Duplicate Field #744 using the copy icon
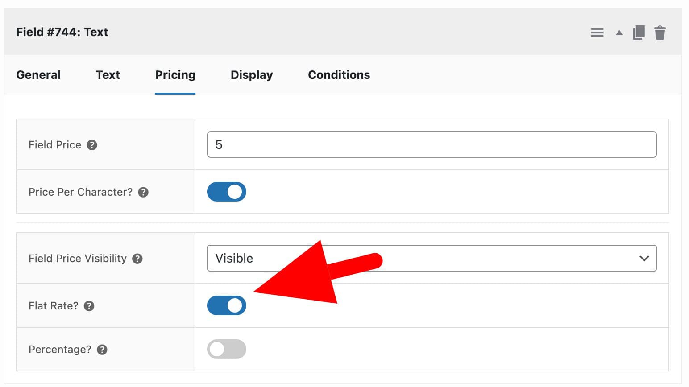The image size is (689, 387). (x=639, y=32)
